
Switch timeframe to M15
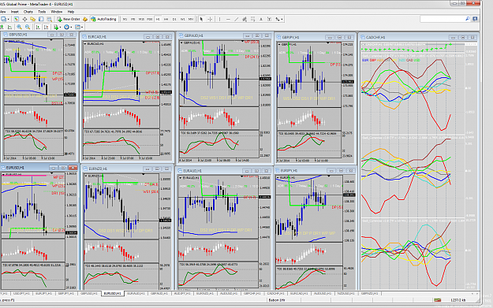[x=141, y=19]
